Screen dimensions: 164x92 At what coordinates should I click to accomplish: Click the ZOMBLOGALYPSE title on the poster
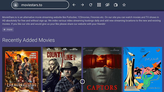click(x=22, y=85)
